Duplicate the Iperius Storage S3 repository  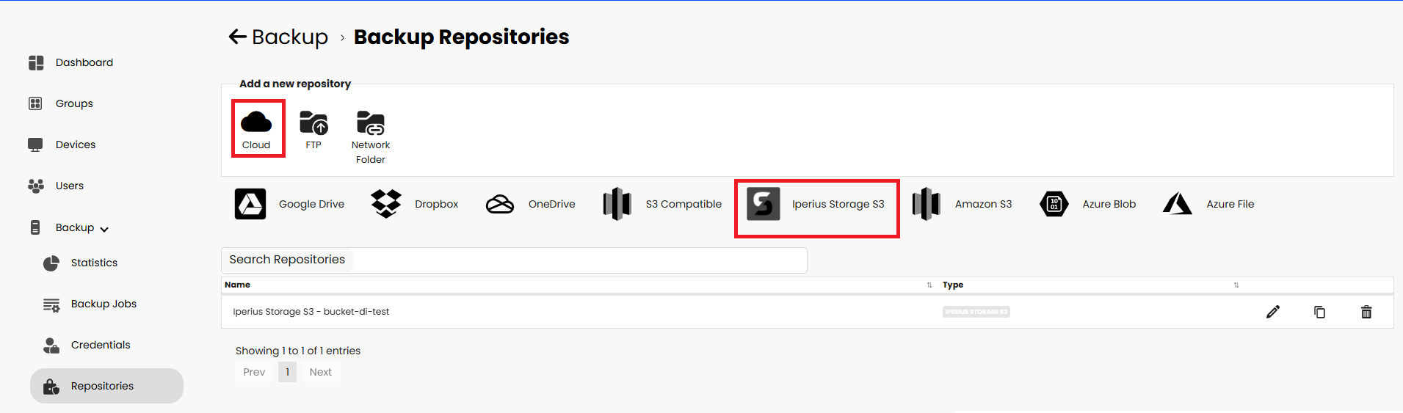pyautogui.click(x=1319, y=312)
